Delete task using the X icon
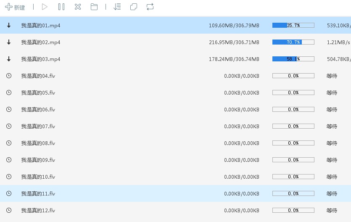This screenshot has height=222, width=351. pyautogui.click(x=78, y=7)
